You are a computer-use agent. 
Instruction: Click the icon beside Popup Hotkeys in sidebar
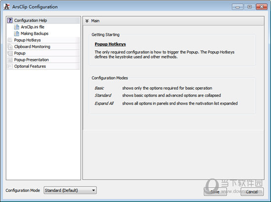coord(10,40)
